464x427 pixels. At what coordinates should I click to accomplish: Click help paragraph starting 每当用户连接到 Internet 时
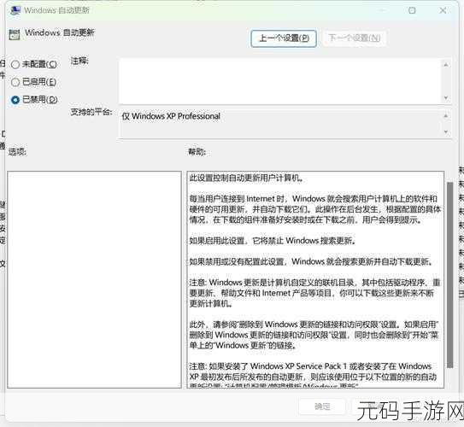click(315, 209)
